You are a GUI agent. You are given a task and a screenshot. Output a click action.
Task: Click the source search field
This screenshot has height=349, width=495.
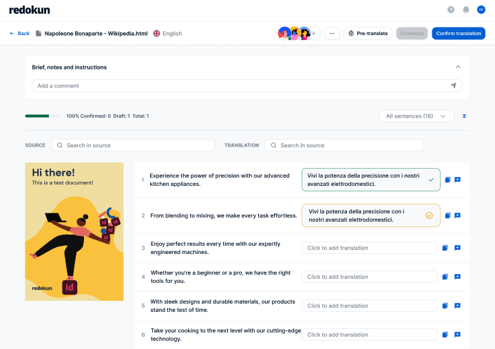(x=133, y=145)
